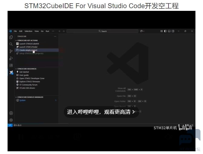203x154 pixels.
Task: Open the Selection menu
Action: pos(28,31)
